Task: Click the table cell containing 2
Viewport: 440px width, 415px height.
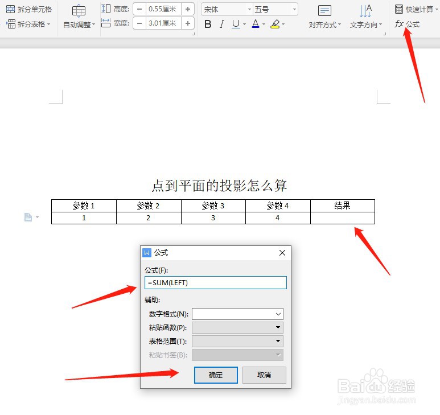Action: coord(149,218)
